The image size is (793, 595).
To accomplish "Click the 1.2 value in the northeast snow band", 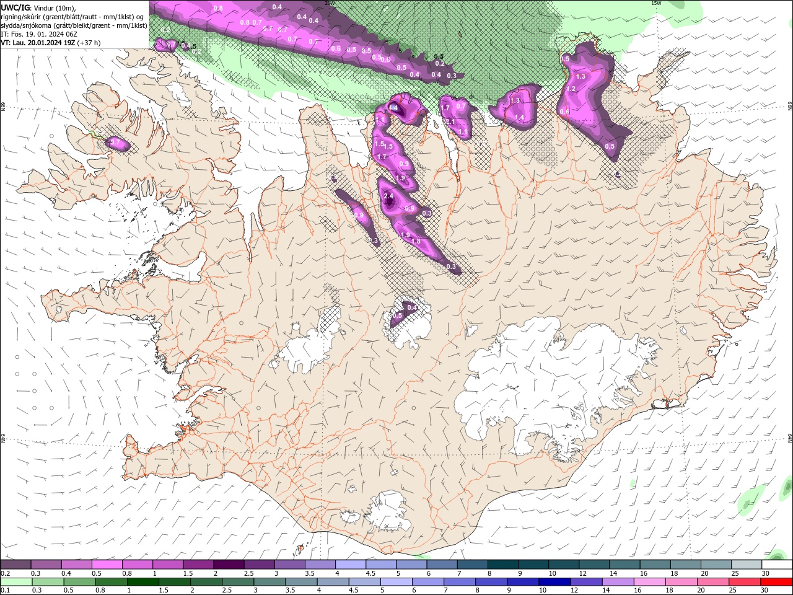I will click(x=571, y=89).
